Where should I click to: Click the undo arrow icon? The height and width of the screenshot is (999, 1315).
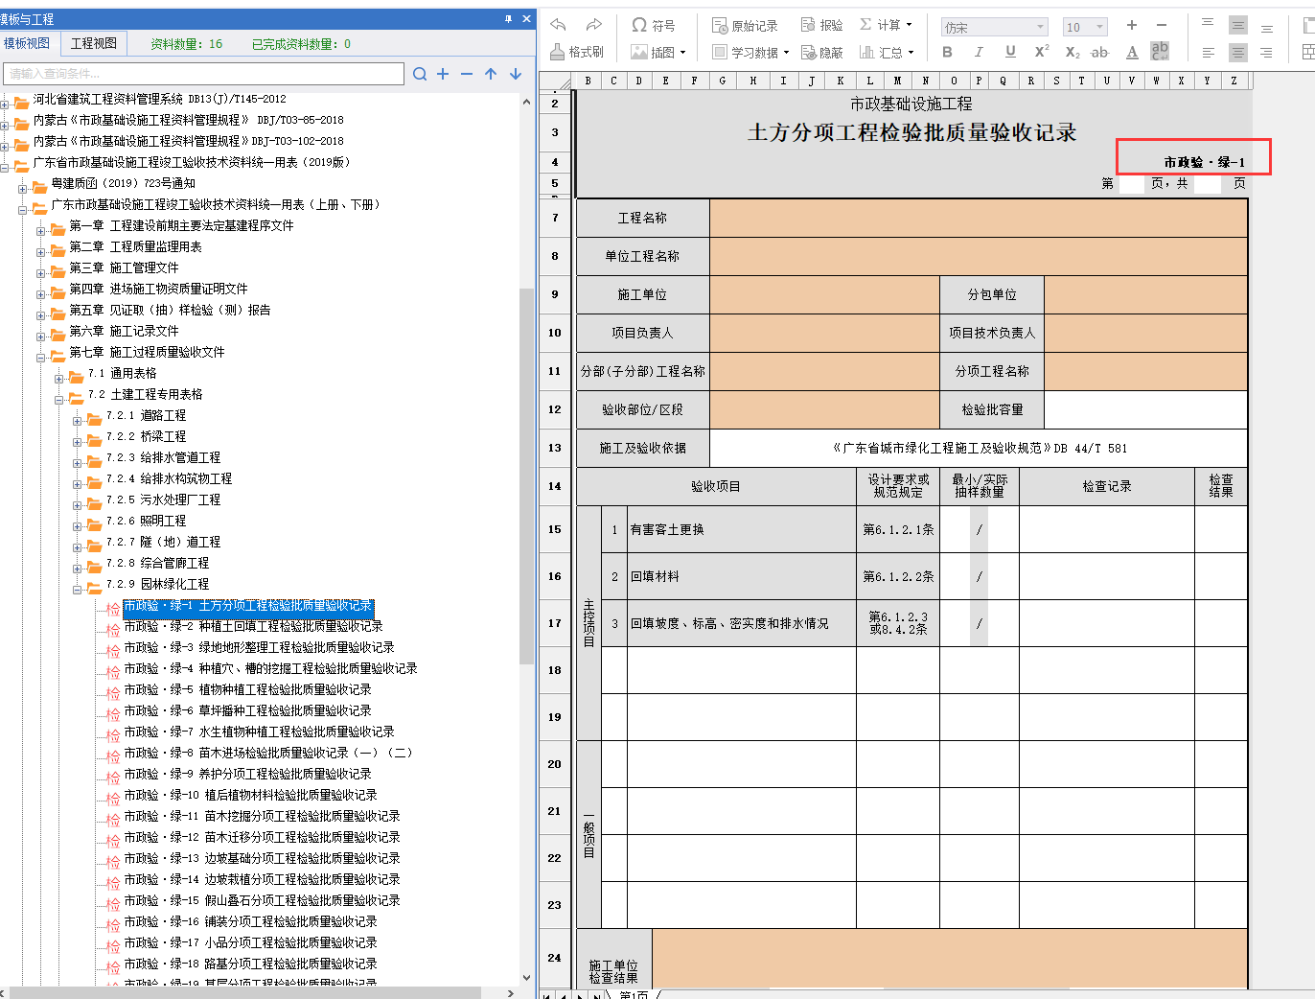(x=559, y=25)
